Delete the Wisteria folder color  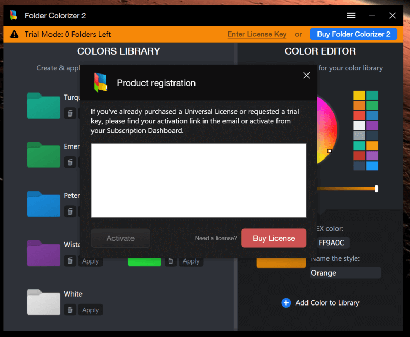point(70,261)
